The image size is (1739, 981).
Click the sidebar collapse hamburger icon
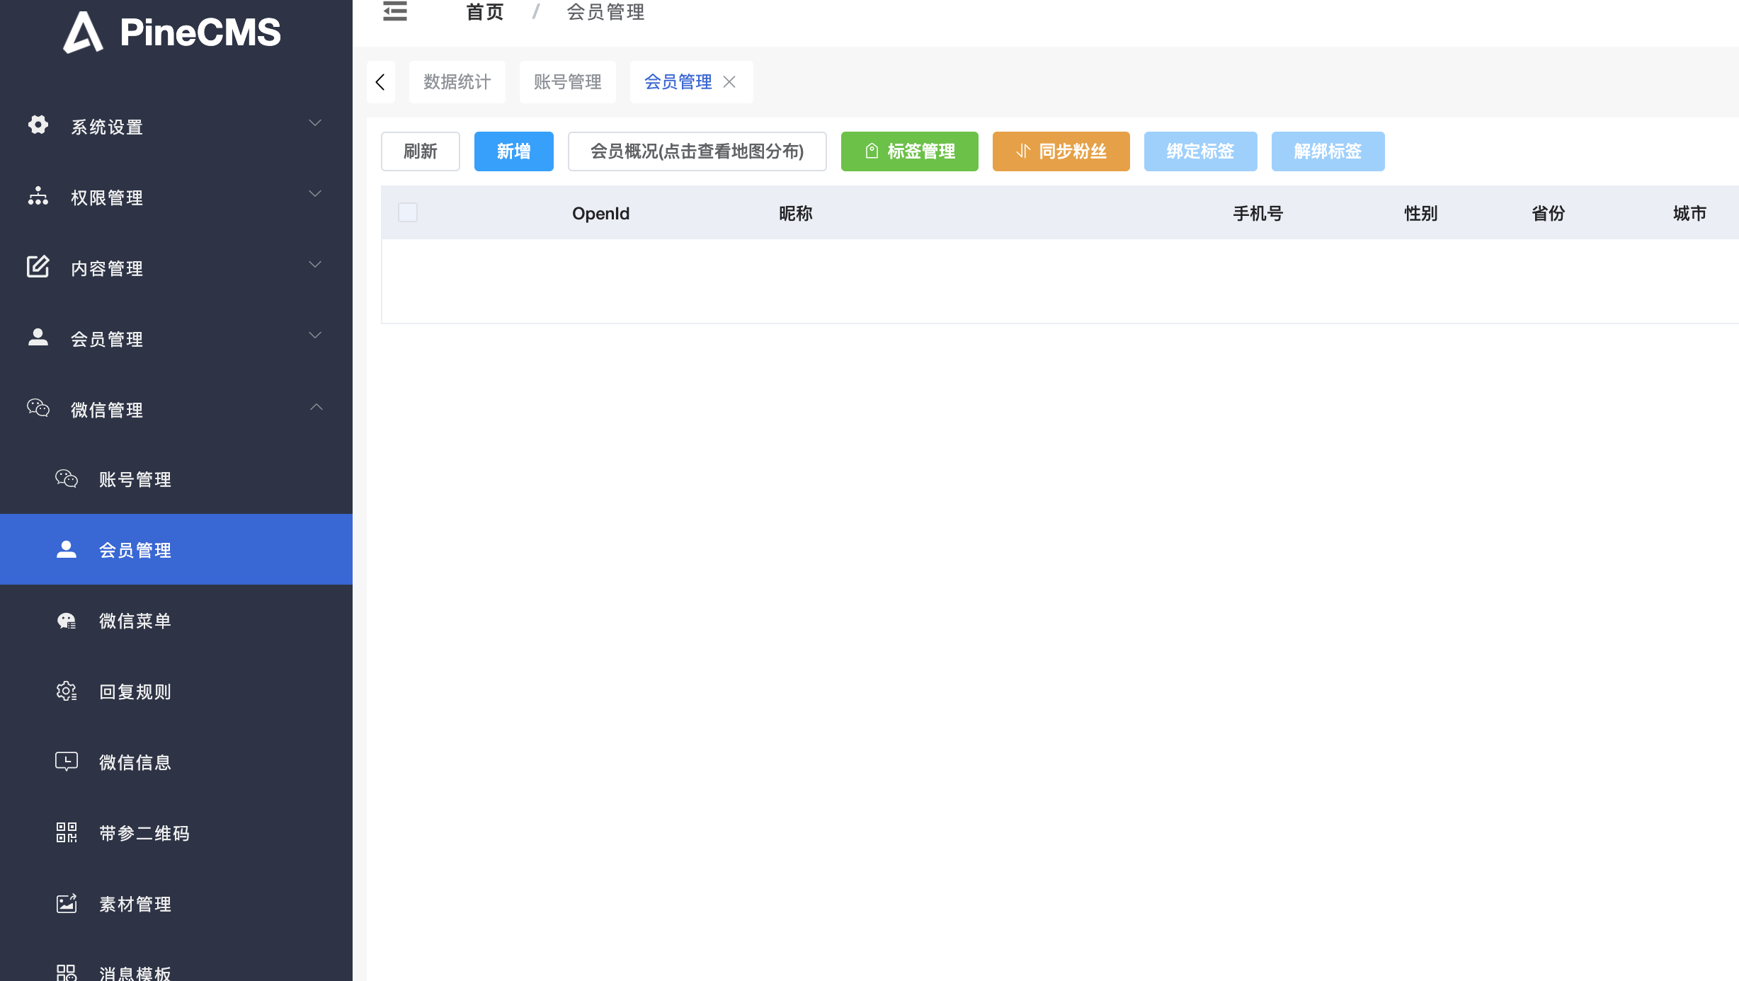click(395, 11)
